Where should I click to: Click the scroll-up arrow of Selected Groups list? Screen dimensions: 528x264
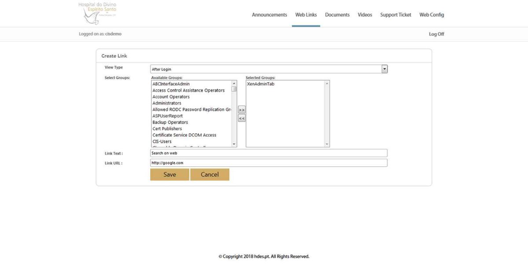pos(326,83)
